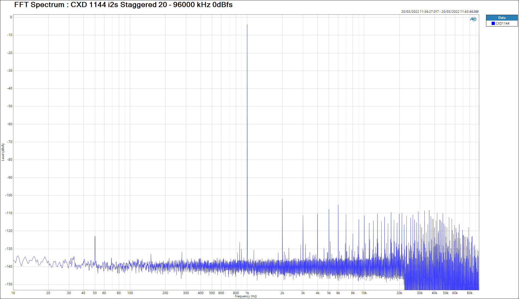Click the 80k tick label on frequency axis
This screenshot has height=299, width=519.
(469, 293)
